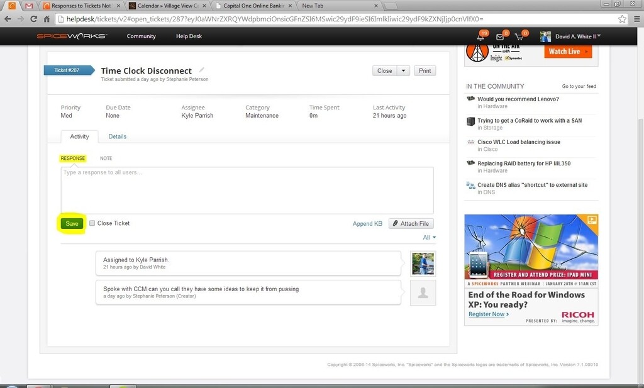Click the shopping cart icon

(x=518, y=36)
